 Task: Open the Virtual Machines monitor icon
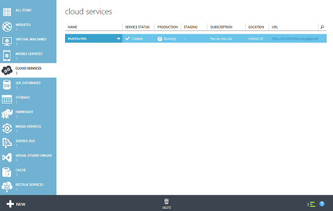click(x=7, y=41)
